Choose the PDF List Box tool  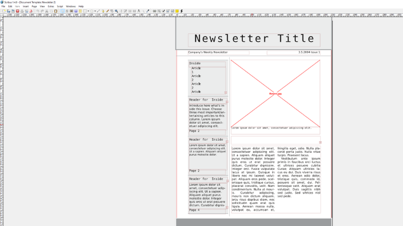[172, 11]
